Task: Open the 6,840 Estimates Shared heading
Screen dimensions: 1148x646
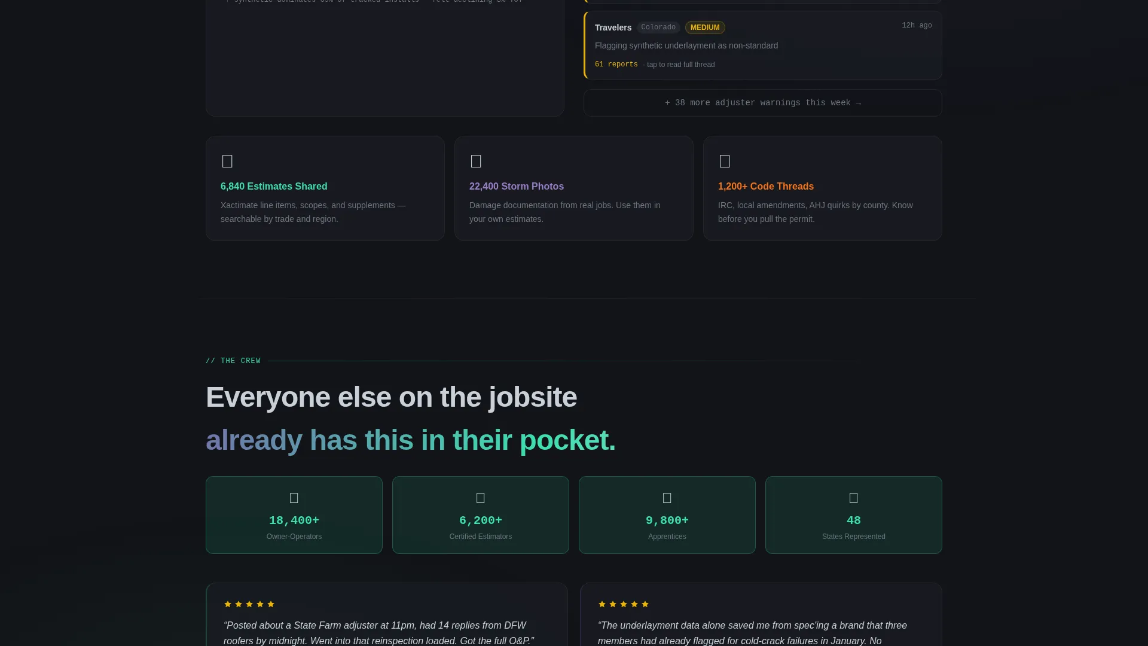Action: pos(274,187)
